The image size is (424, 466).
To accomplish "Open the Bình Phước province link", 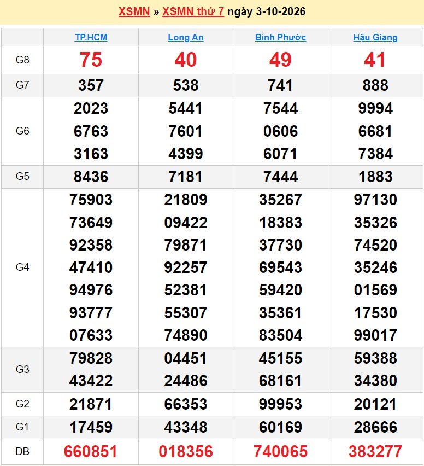I will click(281, 37).
